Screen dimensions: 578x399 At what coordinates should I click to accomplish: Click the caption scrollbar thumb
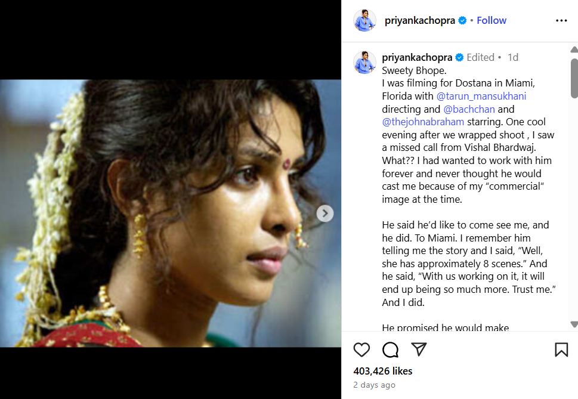coord(574,78)
